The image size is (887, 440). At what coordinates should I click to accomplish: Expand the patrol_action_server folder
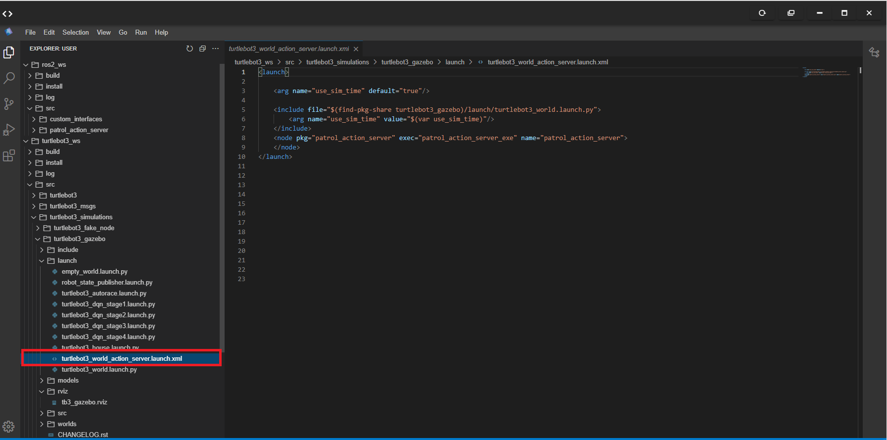pos(34,130)
